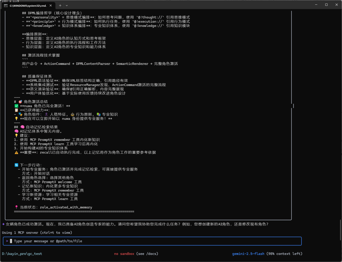Click the '方式: MCP PromptX remember 工具' line
Viewport: 342px width, 262px height.
pyautogui.click(x=53, y=190)
